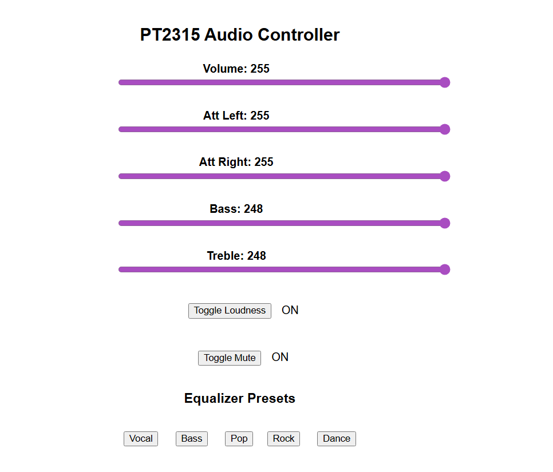Choose the Pop equalizer preset

pyautogui.click(x=239, y=439)
